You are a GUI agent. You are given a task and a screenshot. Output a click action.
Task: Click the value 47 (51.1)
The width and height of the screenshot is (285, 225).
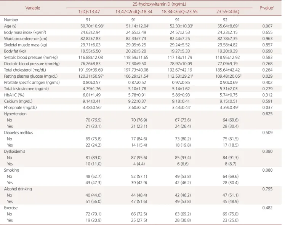point(231,195)
